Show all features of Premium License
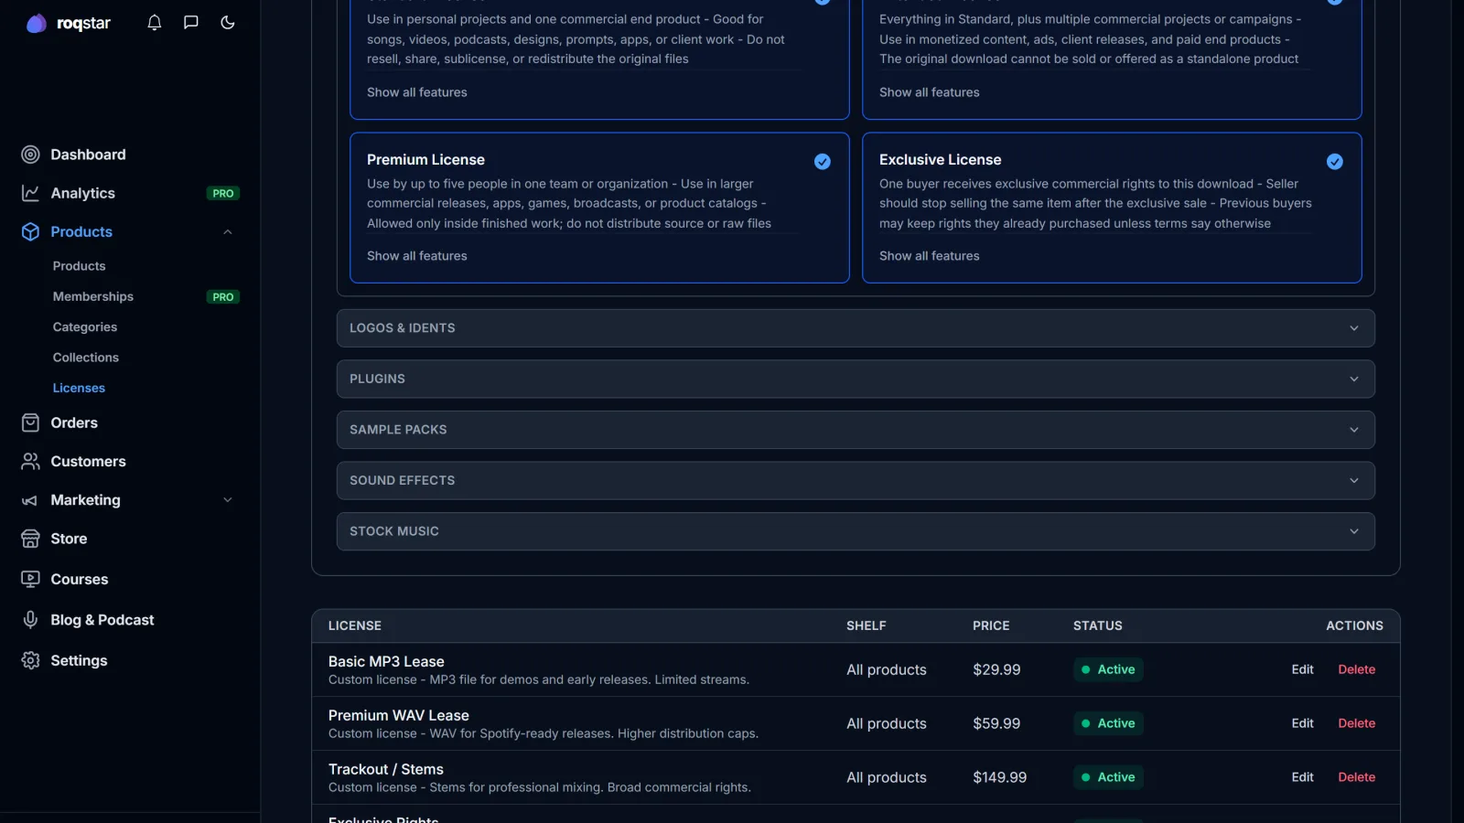 [x=417, y=256]
